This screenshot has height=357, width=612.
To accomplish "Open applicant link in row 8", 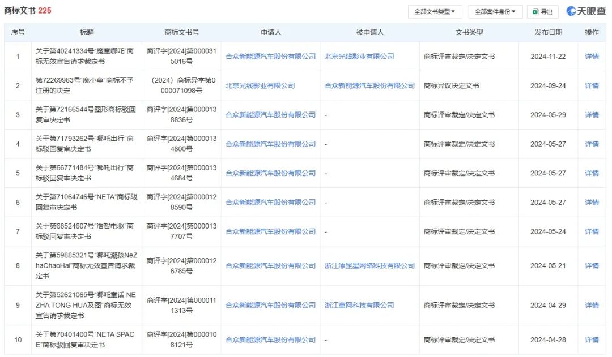I will (x=270, y=266).
